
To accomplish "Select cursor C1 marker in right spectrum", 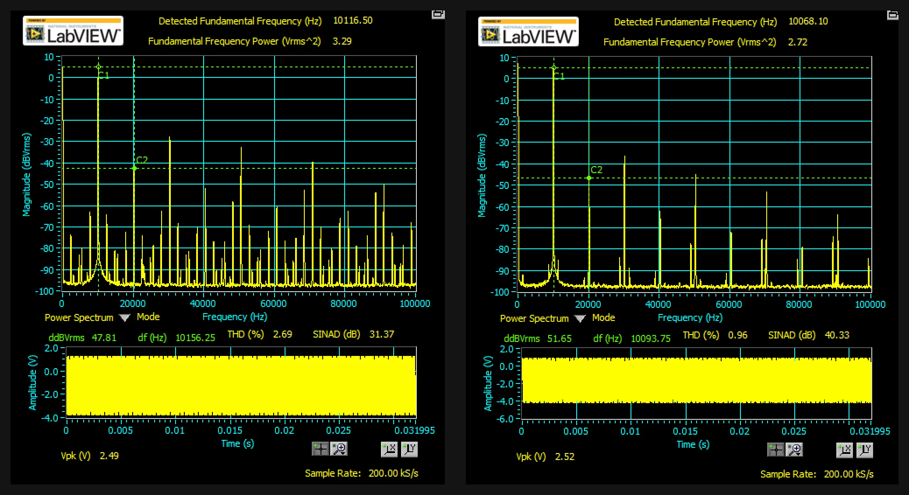I will click(554, 68).
